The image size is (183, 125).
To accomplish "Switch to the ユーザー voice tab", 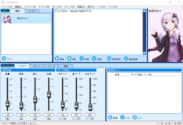I will pyautogui.click(x=32, y=11).
